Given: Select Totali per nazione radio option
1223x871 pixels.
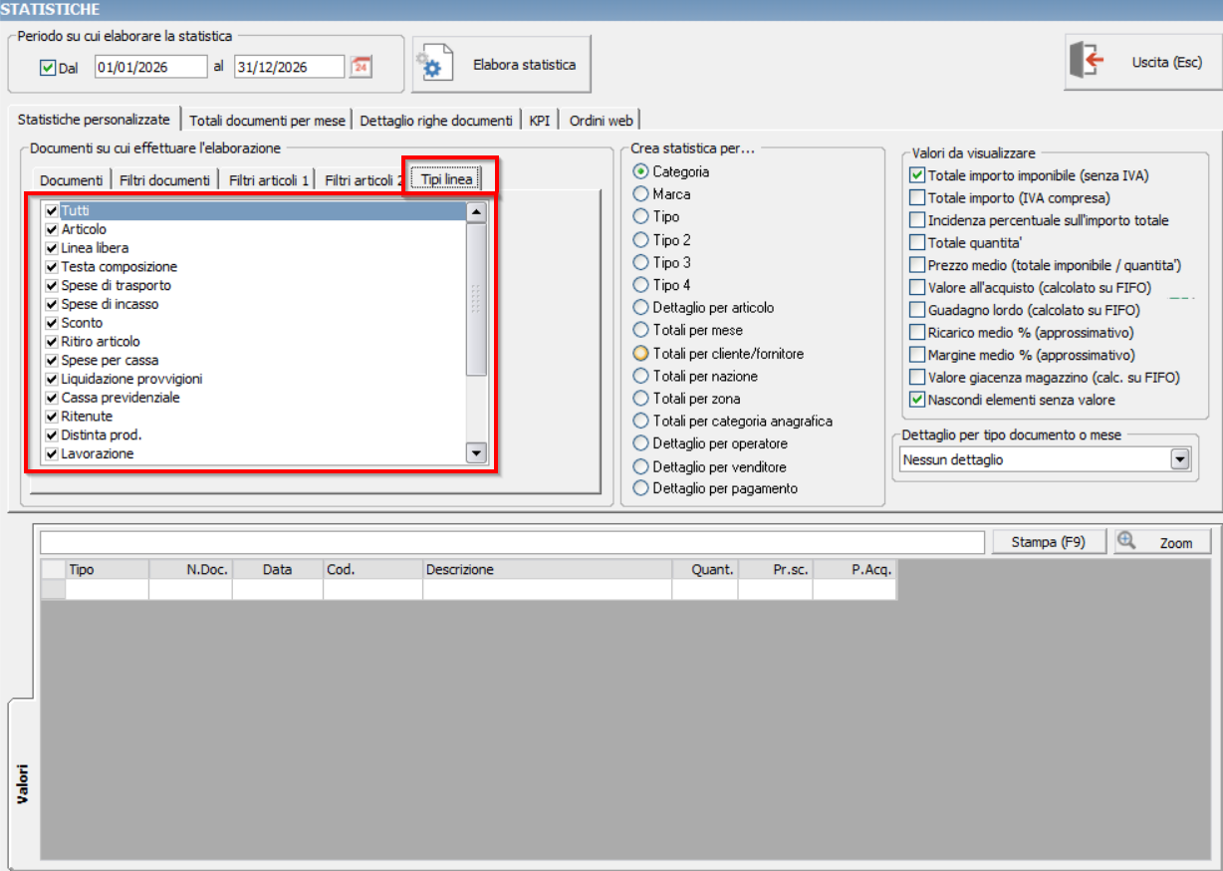Looking at the screenshot, I should click(641, 376).
